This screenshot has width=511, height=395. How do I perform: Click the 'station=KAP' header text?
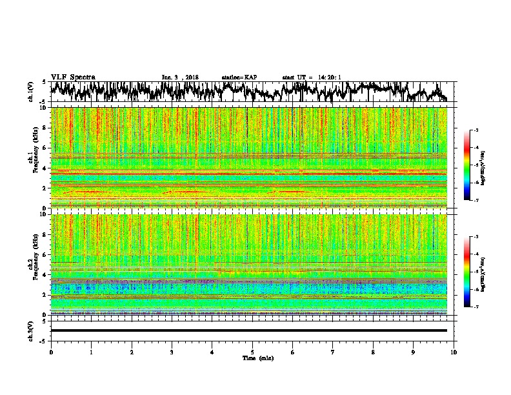239,77
